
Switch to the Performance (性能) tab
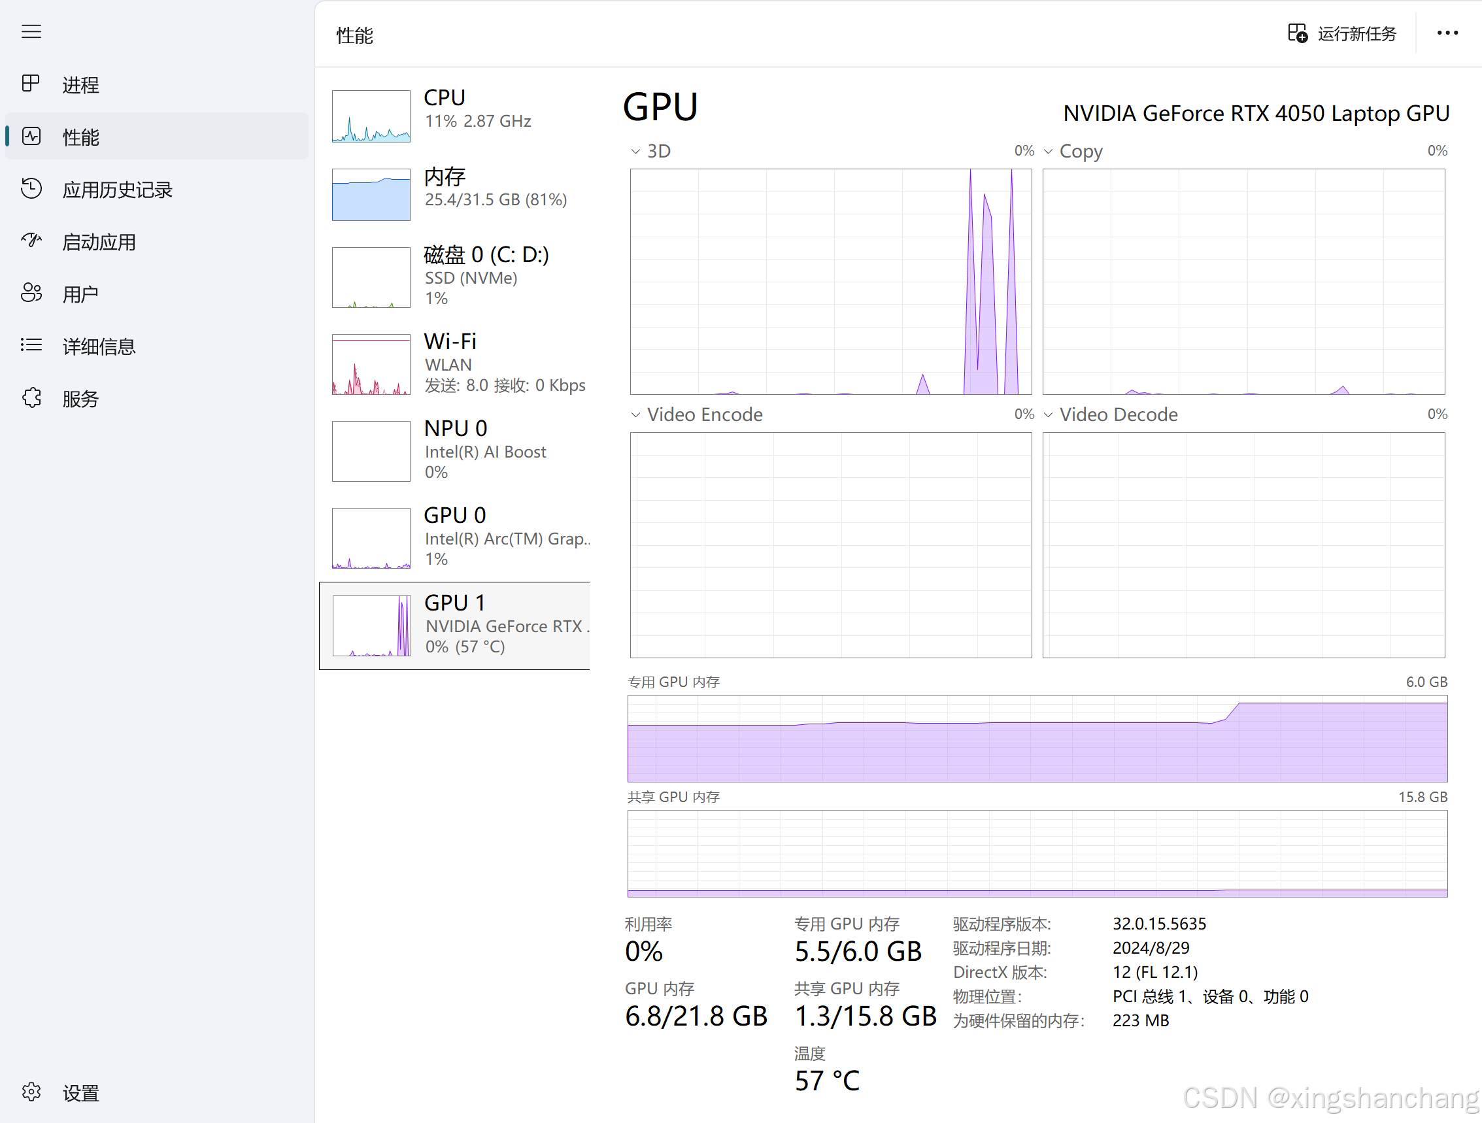(80, 137)
